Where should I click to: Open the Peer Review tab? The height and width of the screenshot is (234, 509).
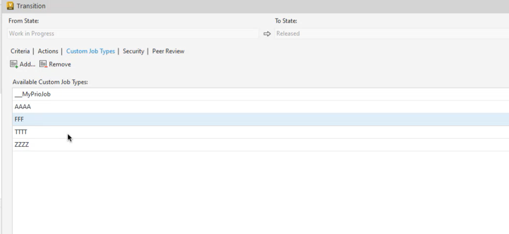[x=168, y=51]
